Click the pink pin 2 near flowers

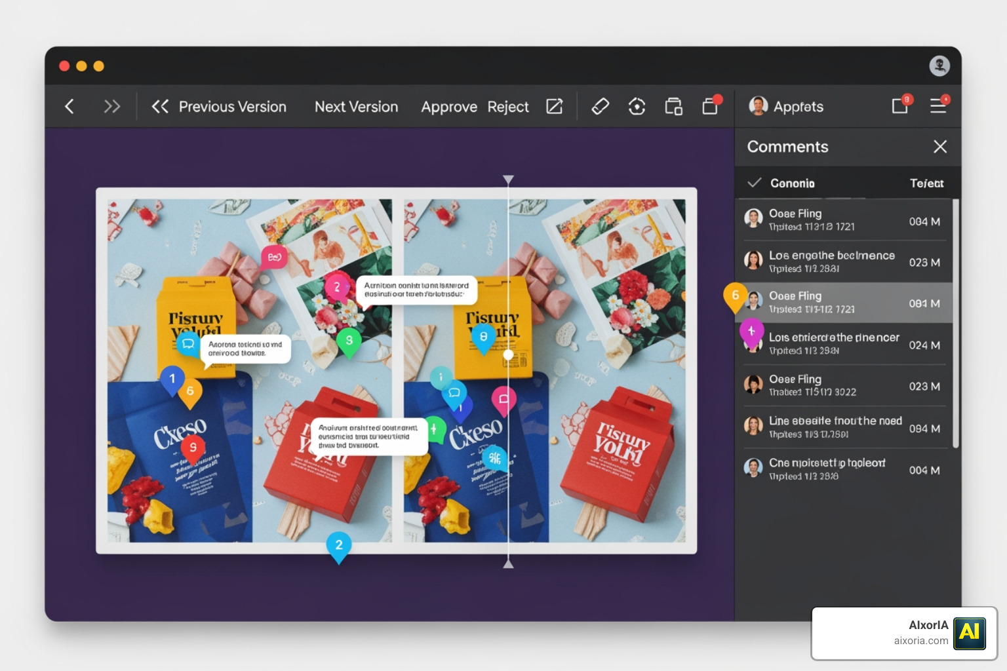pos(337,287)
